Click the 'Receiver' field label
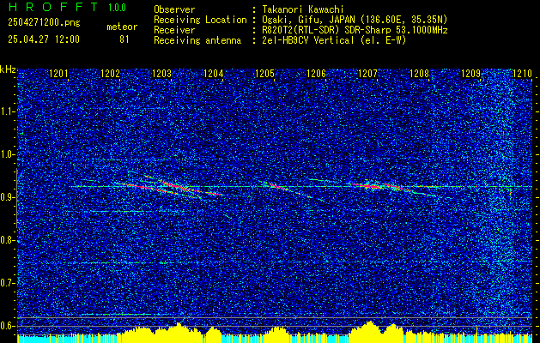Viewport: 540px width, 343px height. [174, 30]
